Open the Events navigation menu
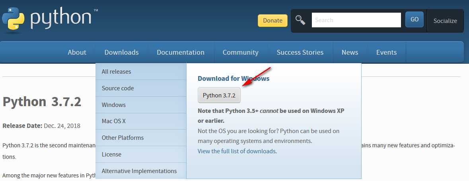 [386, 52]
